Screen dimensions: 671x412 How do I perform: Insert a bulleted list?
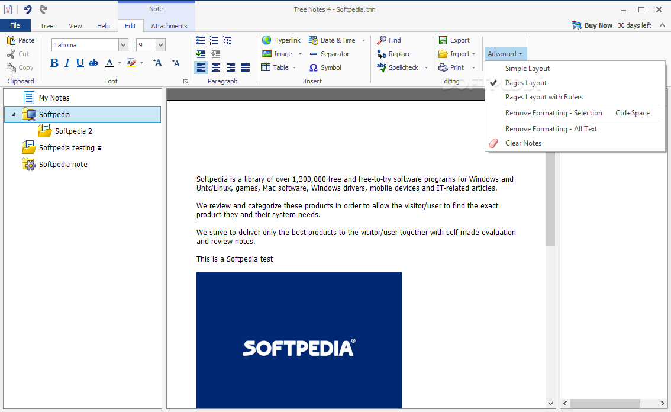201,40
